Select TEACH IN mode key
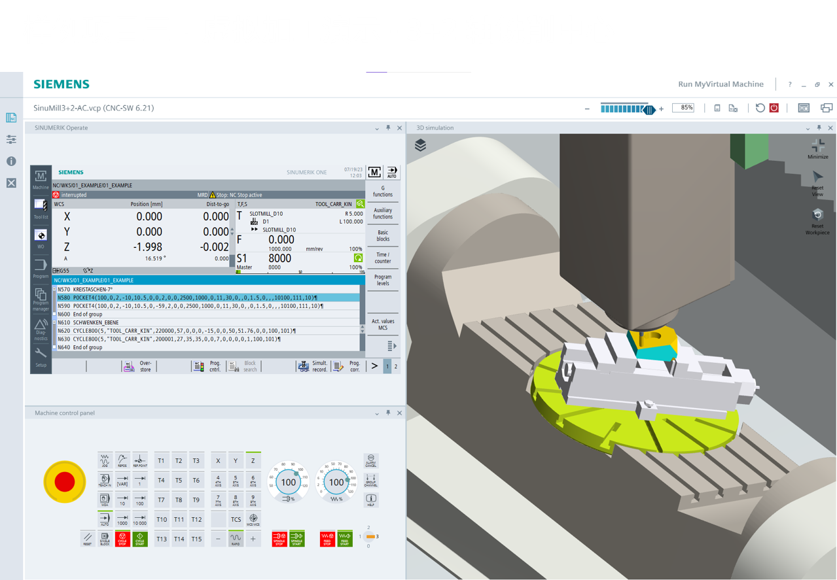 105,480
